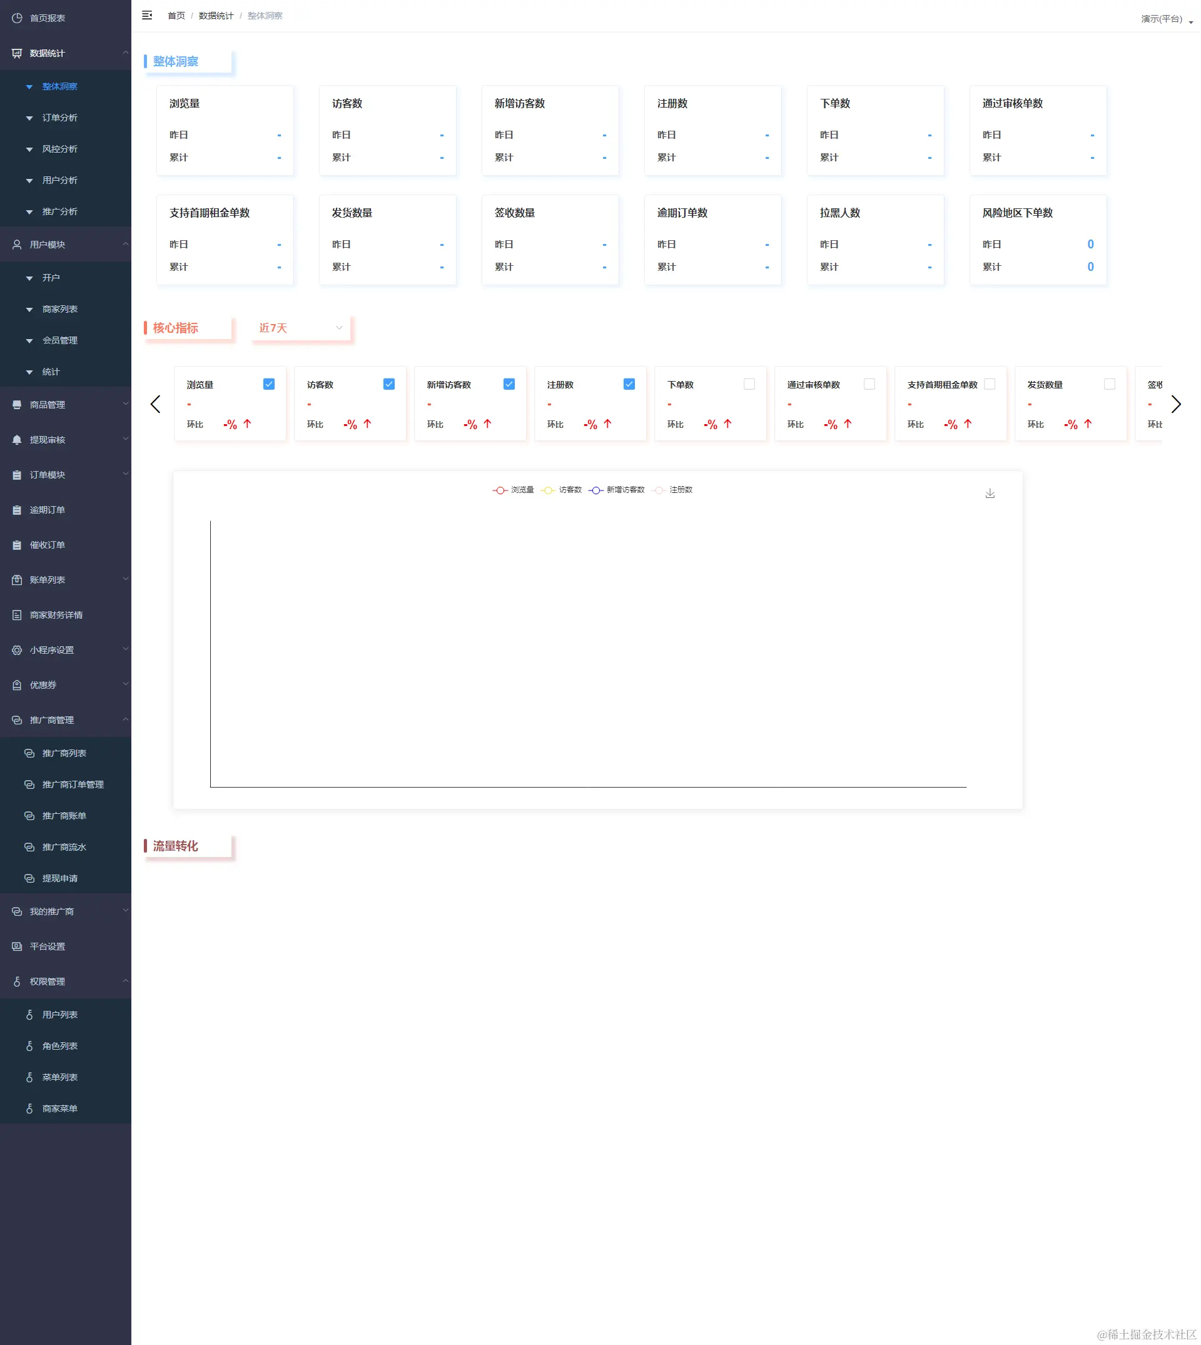Screen dimensions: 1201x1345
Task: Click the 首页 breadcrumb link
Action: click(x=176, y=16)
